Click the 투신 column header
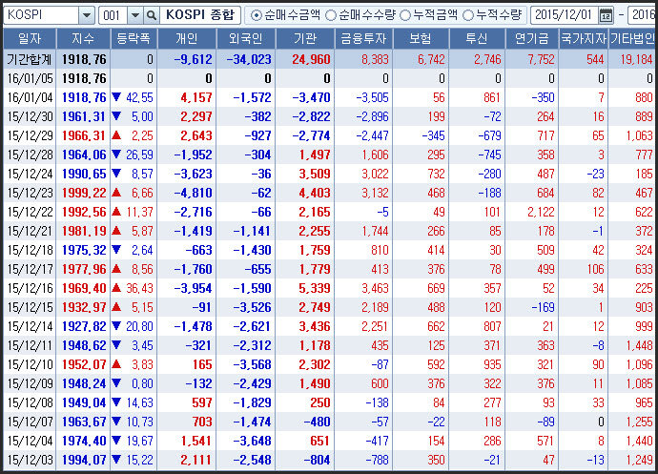 point(477,38)
